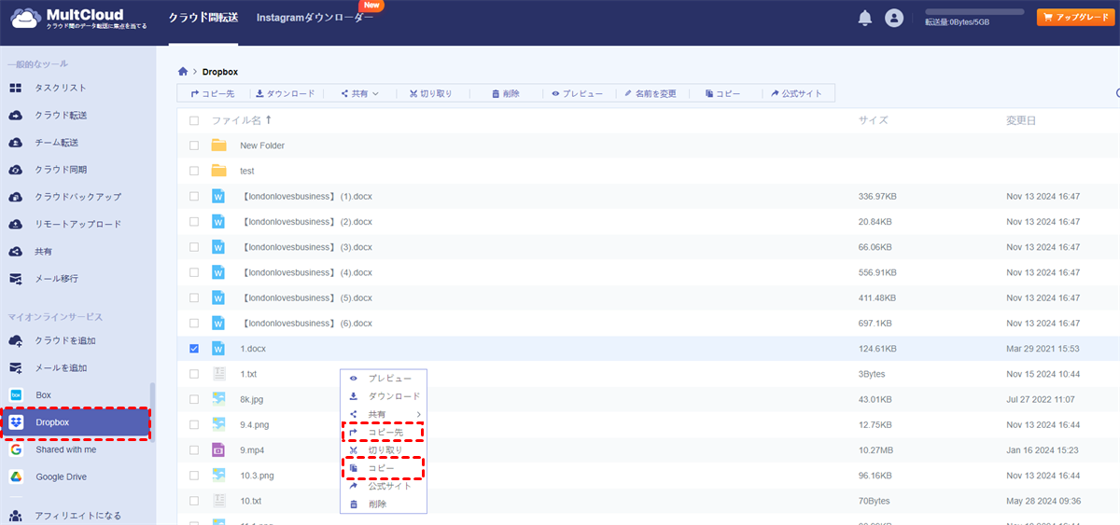Viewport: 1120px width, 525px height.
Task: Click the toolbar 削除 button
Action: pos(505,93)
